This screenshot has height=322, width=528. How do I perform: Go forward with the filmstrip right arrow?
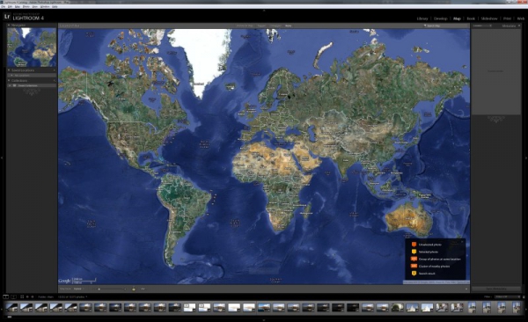tap(33, 296)
